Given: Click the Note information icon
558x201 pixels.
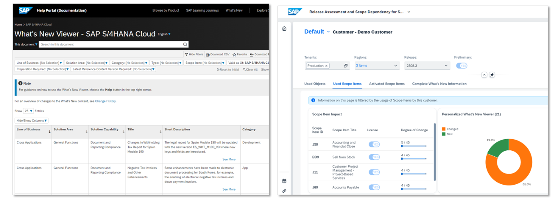Looking at the screenshot, I should point(21,83).
